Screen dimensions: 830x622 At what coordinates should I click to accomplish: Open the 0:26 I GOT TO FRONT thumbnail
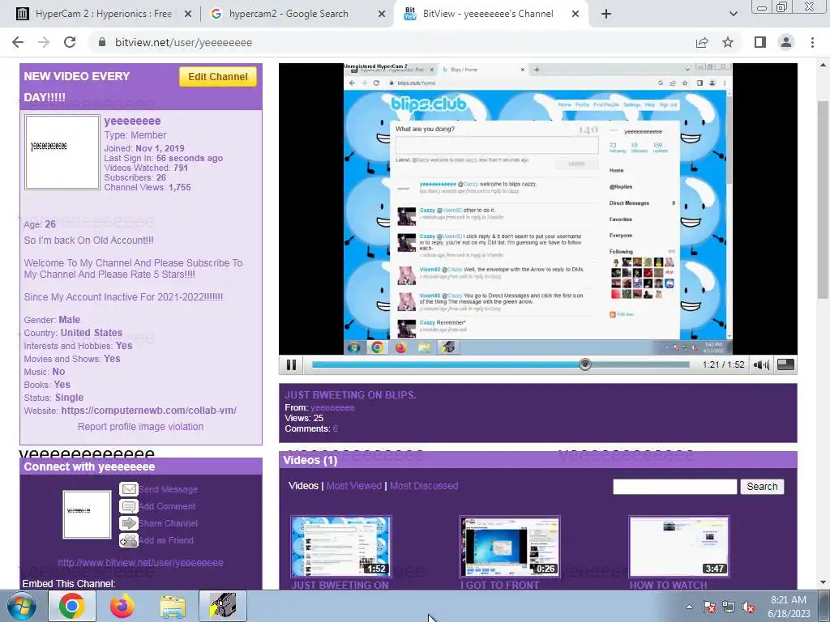(510, 547)
